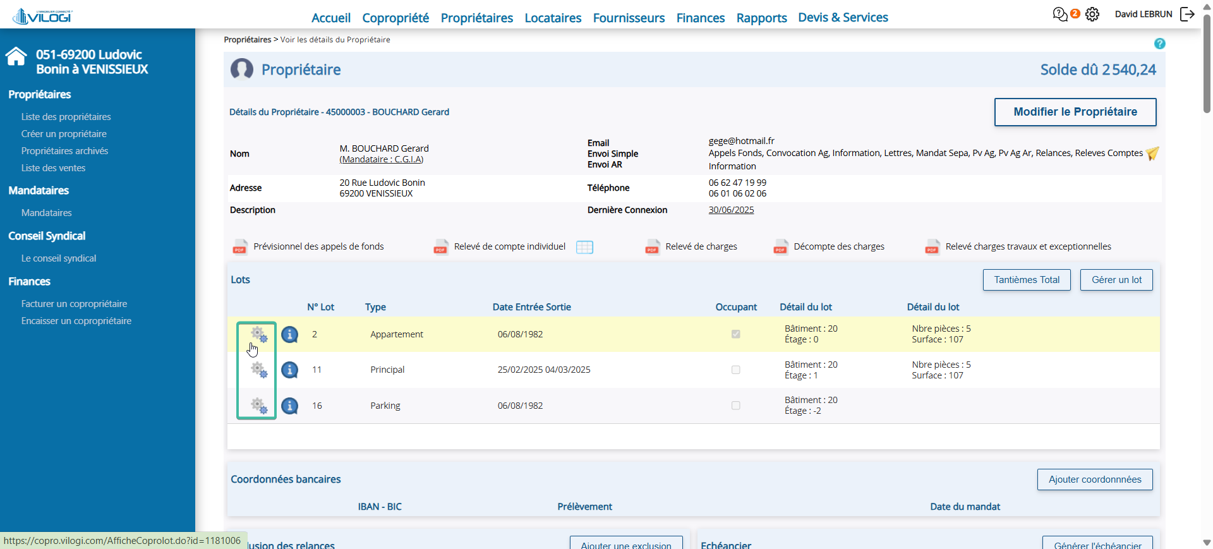The width and height of the screenshot is (1213, 549).
Task: Toggle Occupant checkbox for lot 11
Action: 736,370
